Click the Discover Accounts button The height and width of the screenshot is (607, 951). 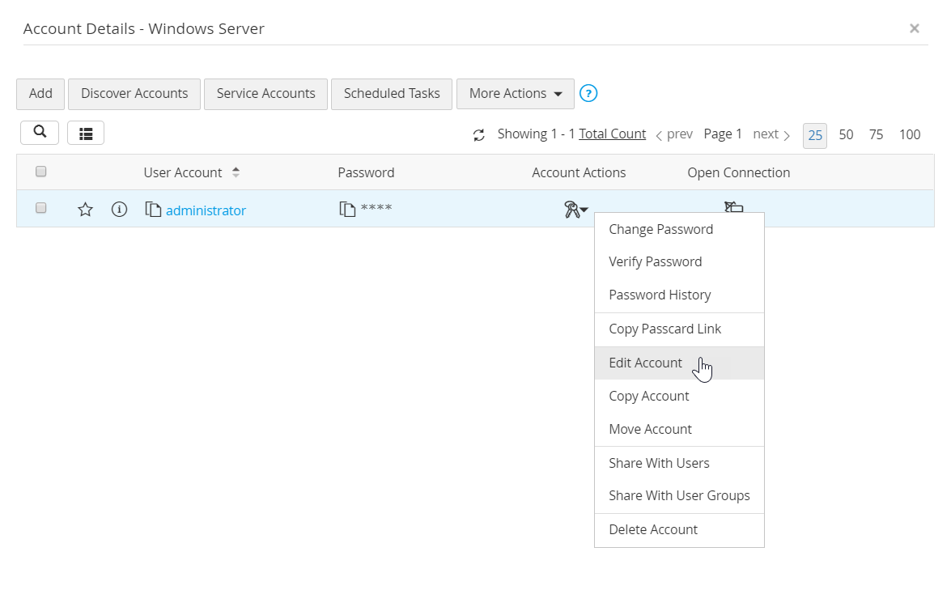[x=134, y=94]
